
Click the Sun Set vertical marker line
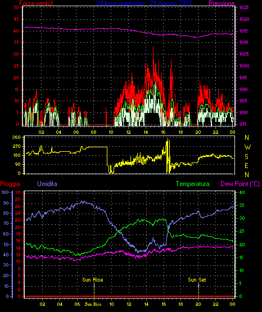(x=198, y=290)
